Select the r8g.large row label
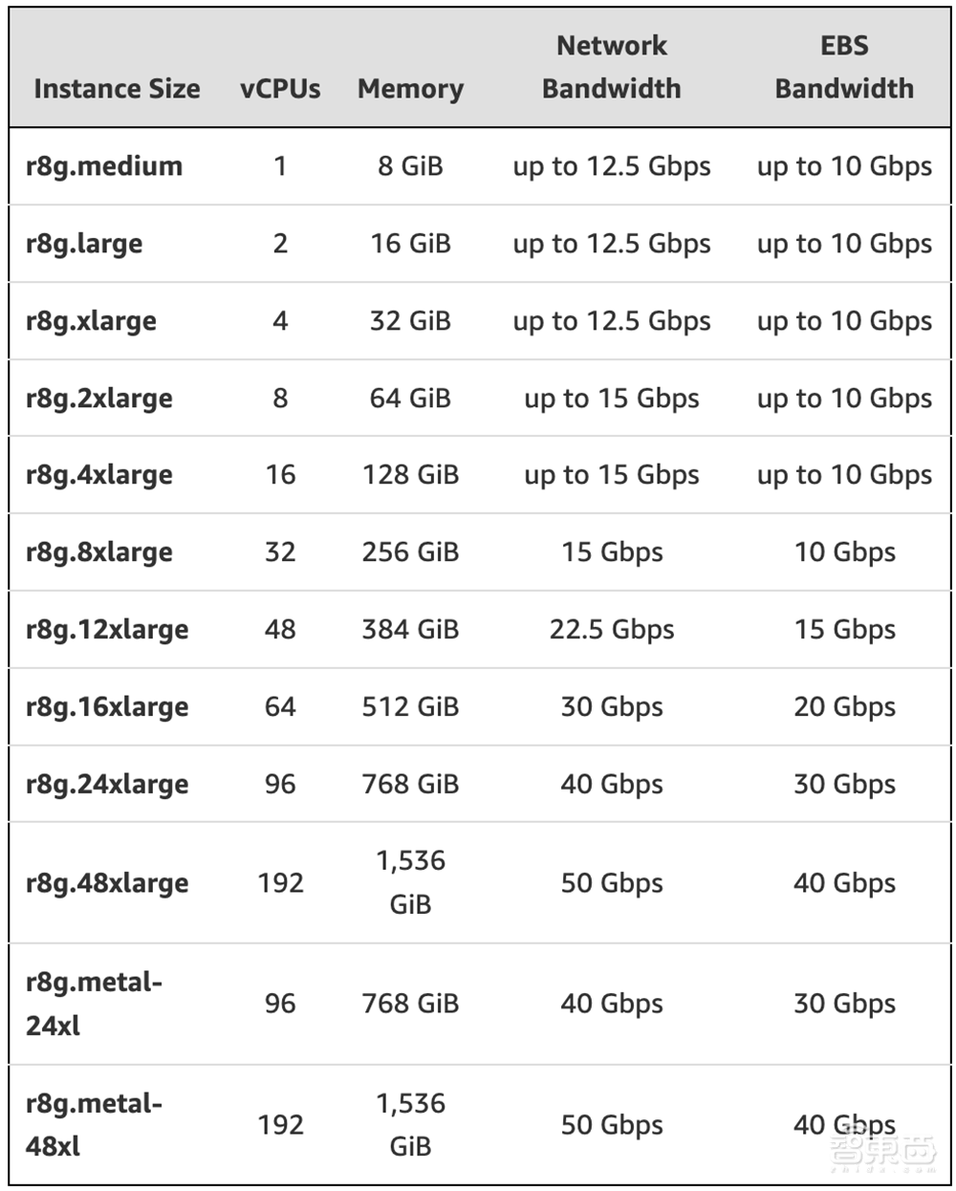This screenshot has width=956, height=1191. pyautogui.click(x=84, y=244)
